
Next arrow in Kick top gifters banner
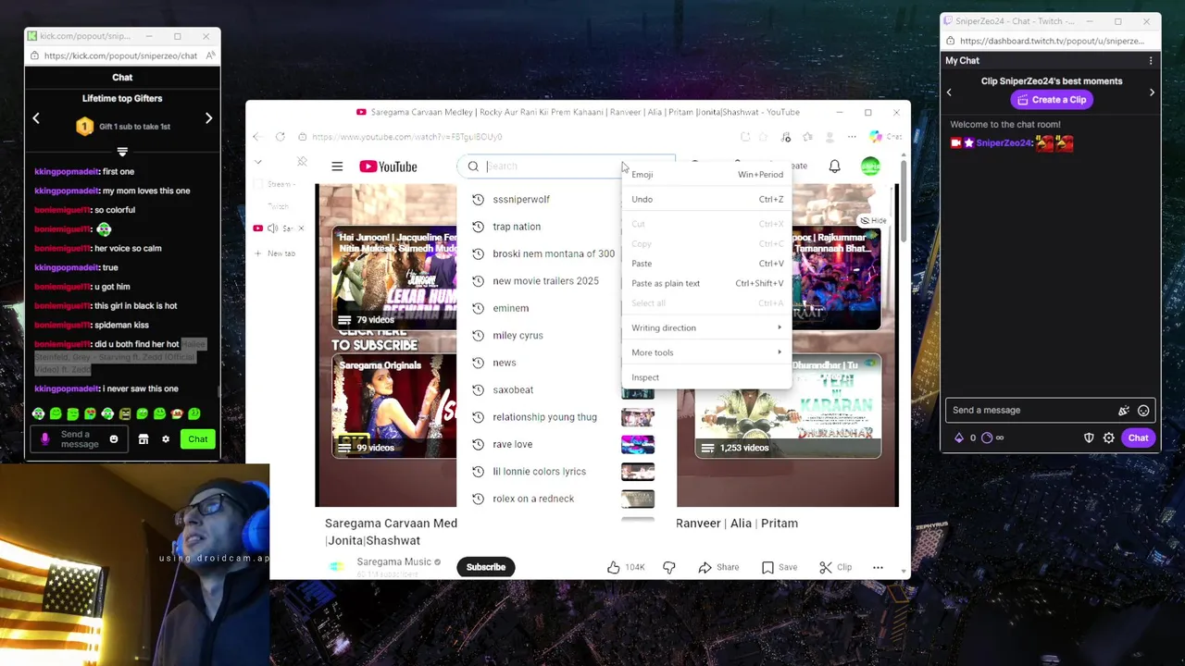pos(208,118)
